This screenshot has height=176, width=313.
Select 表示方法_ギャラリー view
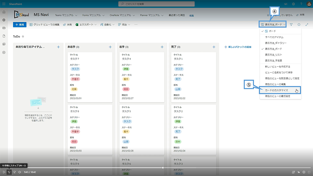[280, 43]
